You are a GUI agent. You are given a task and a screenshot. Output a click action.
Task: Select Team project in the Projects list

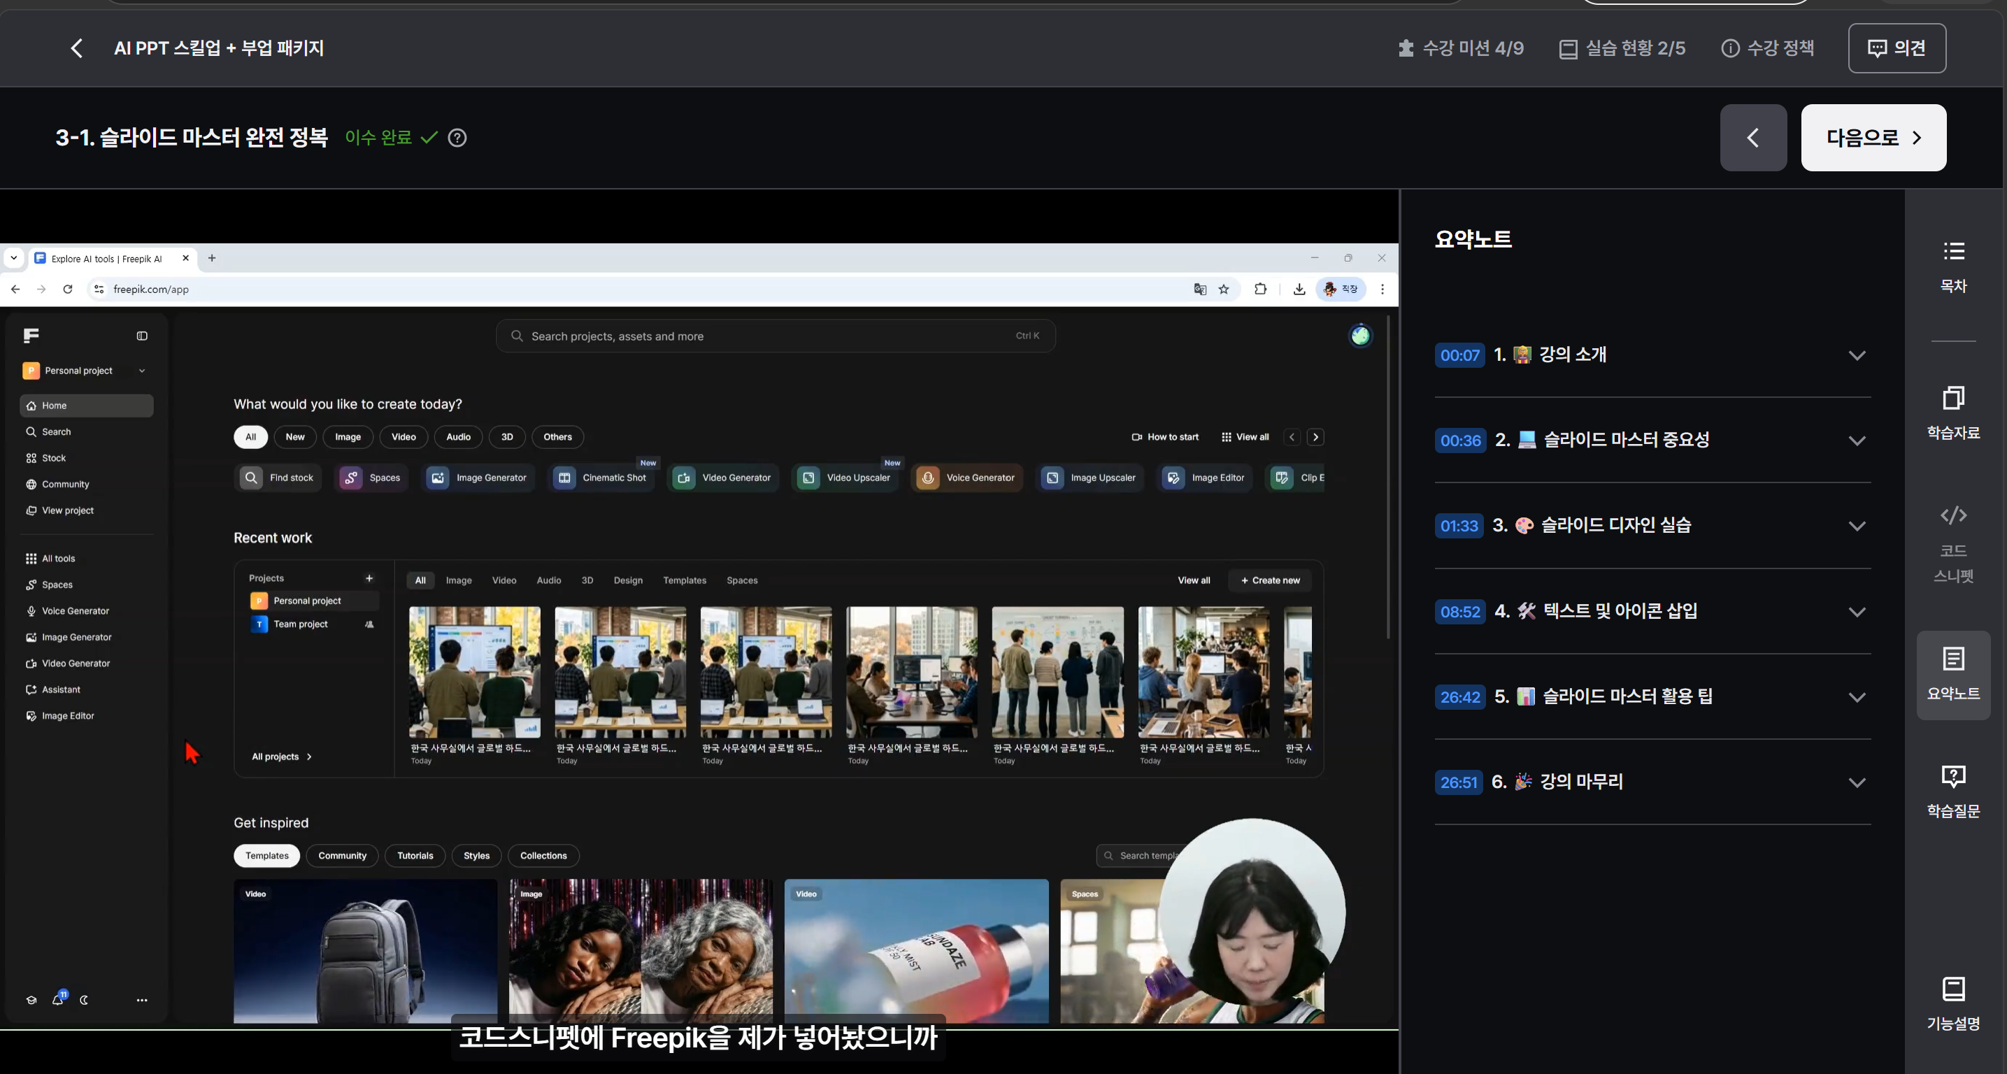[313, 624]
